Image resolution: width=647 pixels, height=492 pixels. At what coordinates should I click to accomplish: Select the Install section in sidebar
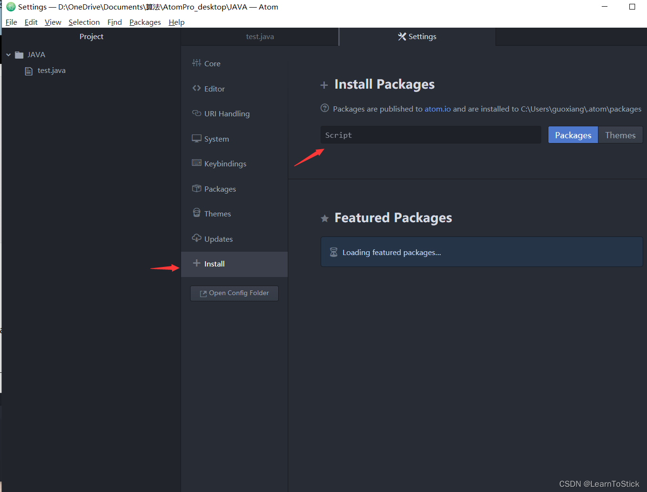234,264
